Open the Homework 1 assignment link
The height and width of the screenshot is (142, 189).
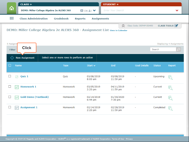coord(28,87)
